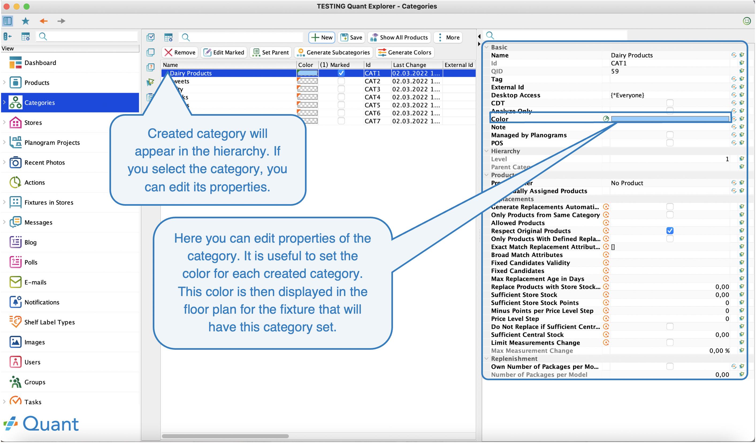The height and width of the screenshot is (443, 756).
Task: Expand Planogram Projects chevron
Action: [4, 142]
